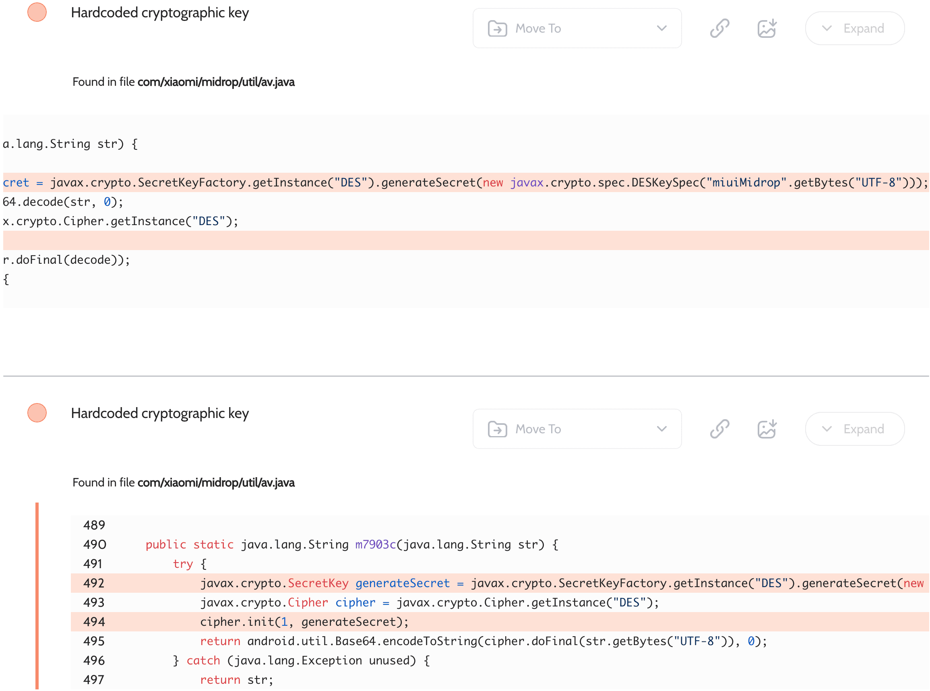Copy link icon for first finding
This screenshot has height=691, width=930.
[x=719, y=28]
